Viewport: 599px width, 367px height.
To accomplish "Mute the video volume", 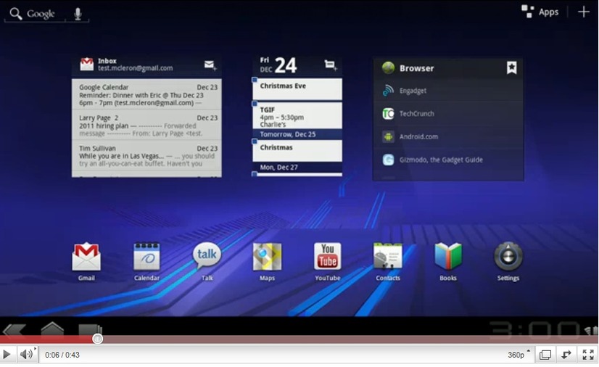I will [27, 355].
